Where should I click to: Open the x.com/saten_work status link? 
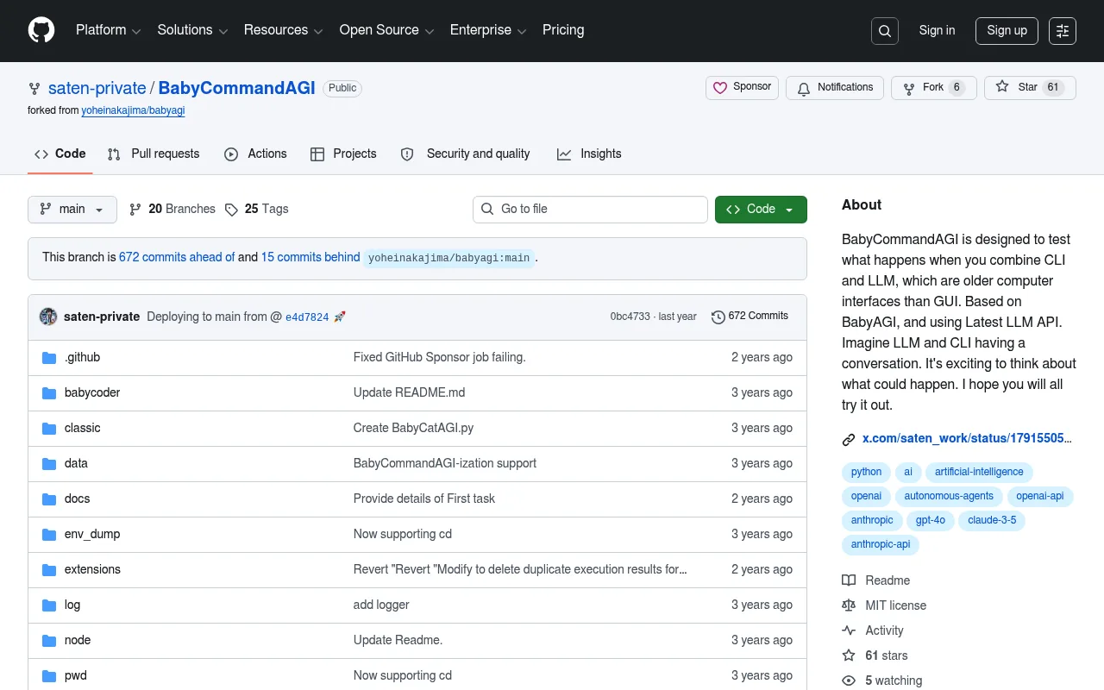(x=967, y=439)
